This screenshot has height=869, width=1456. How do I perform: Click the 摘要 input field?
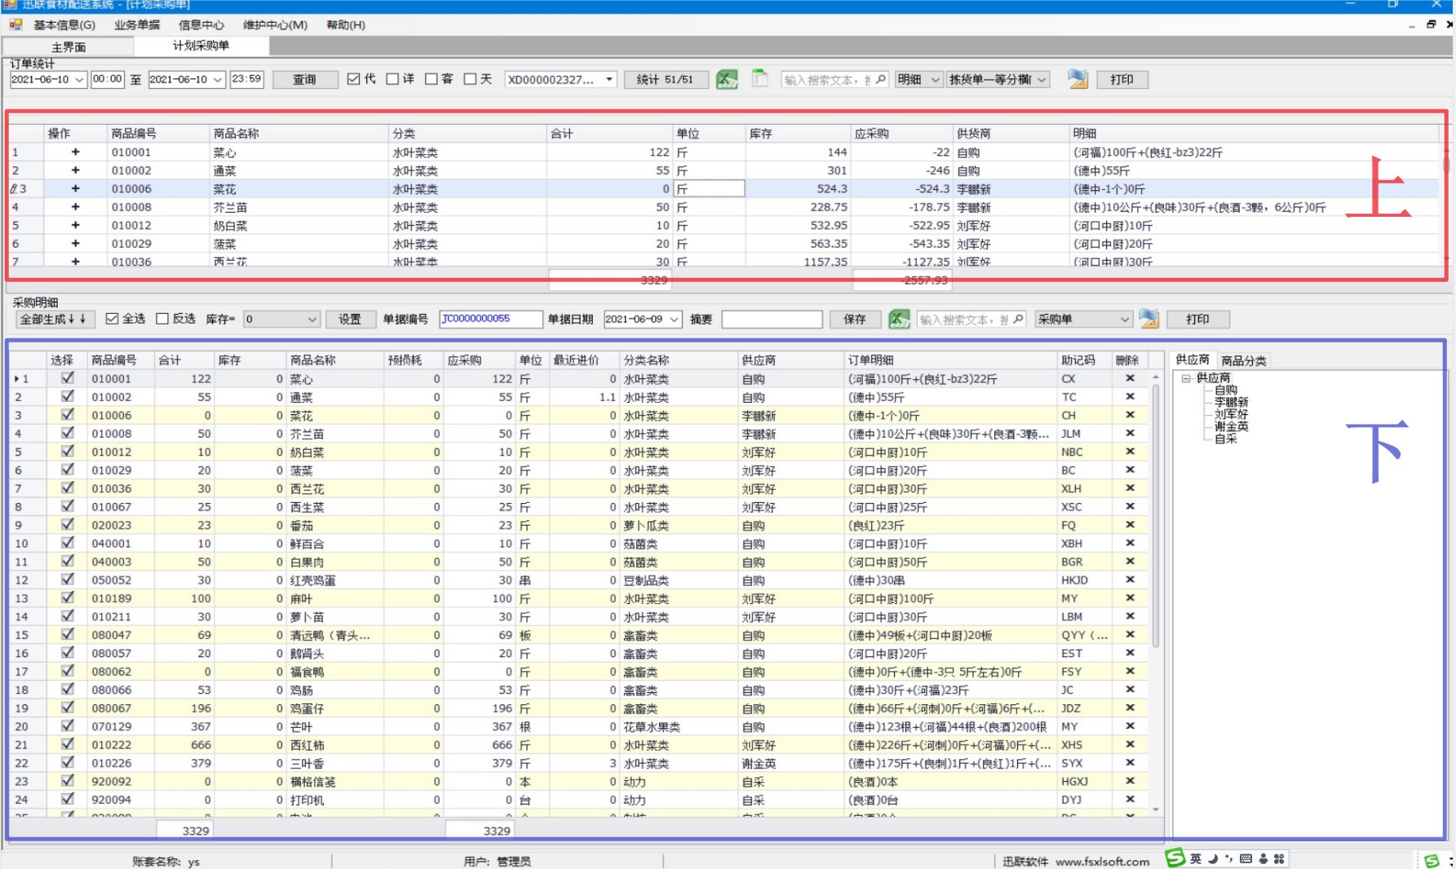click(x=772, y=320)
